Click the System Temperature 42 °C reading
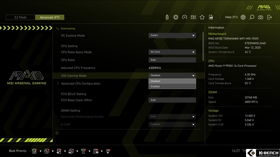The image size is (280, 157). tap(248, 52)
